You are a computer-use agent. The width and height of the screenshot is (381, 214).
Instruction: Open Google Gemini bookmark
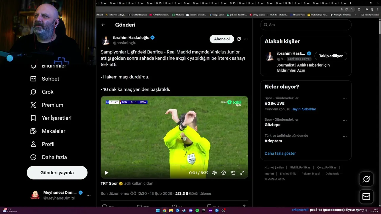coord(217,15)
